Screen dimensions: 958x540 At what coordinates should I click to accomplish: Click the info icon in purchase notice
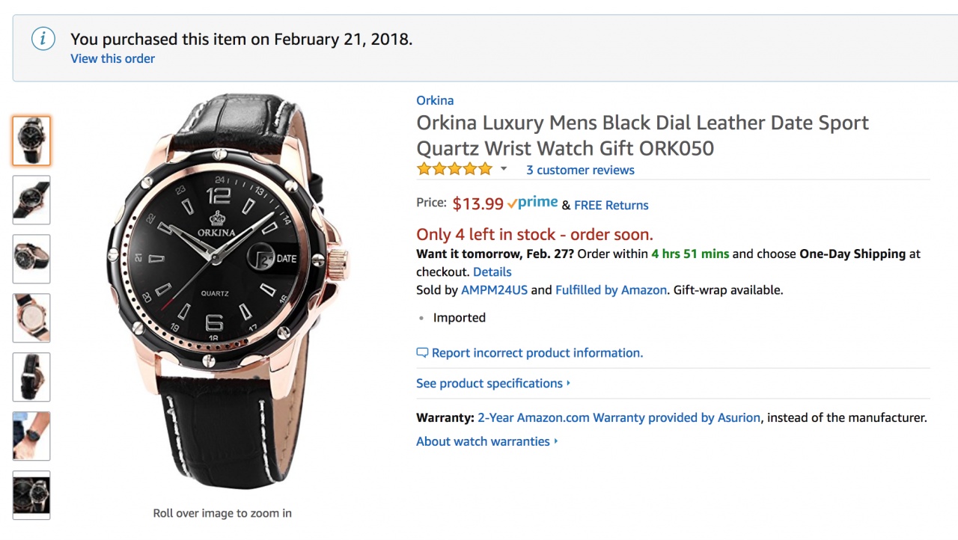(43, 39)
